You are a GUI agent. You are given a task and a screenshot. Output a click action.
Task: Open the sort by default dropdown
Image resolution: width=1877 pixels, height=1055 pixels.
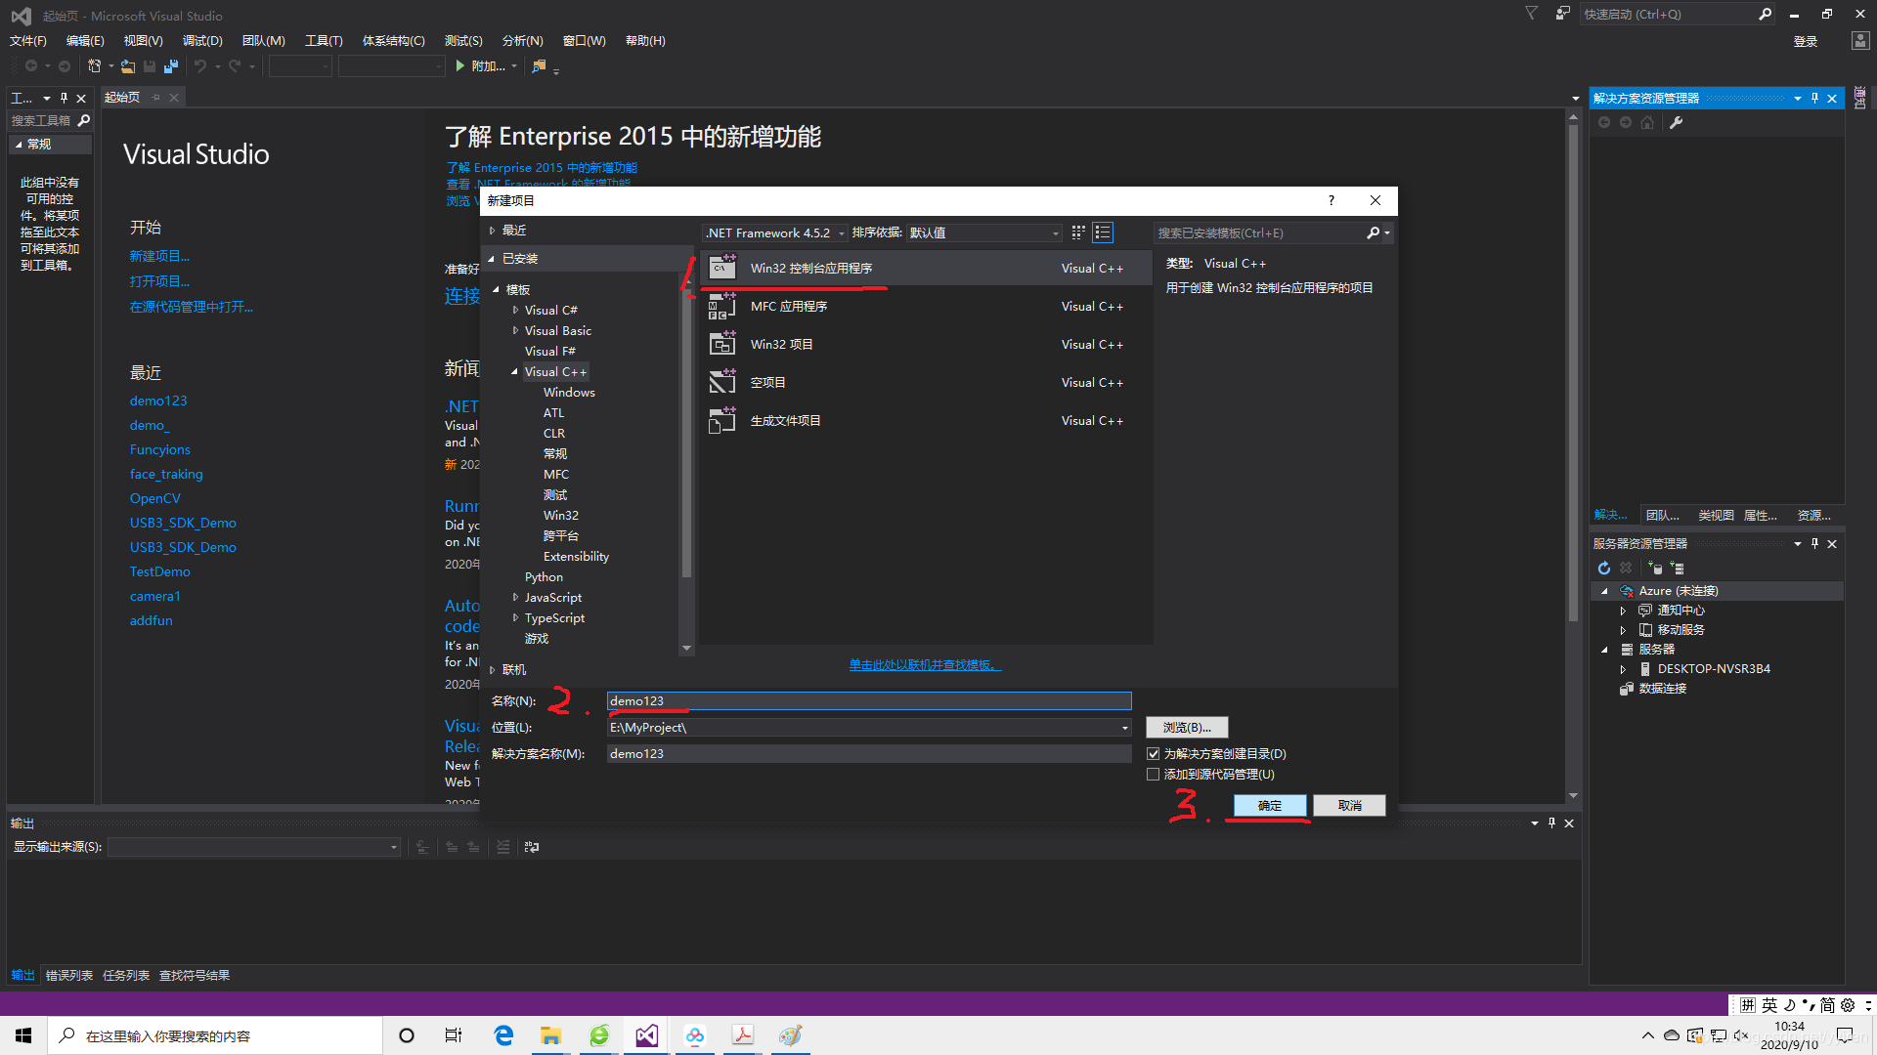coord(983,232)
